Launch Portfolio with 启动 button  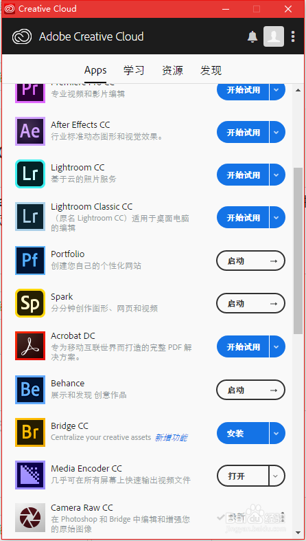tap(251, 261)
